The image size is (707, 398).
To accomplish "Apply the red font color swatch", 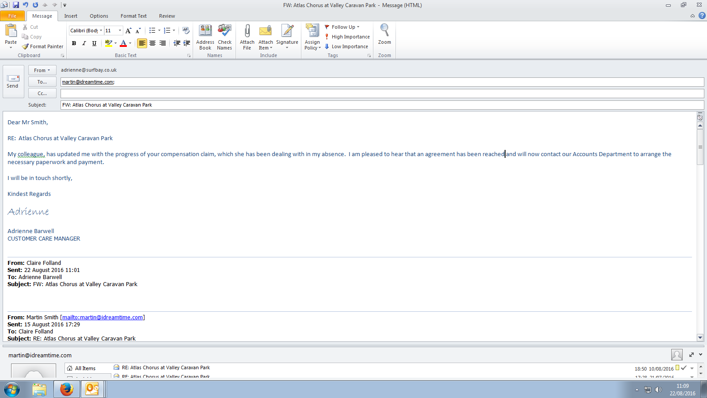I will click(123, 43).
